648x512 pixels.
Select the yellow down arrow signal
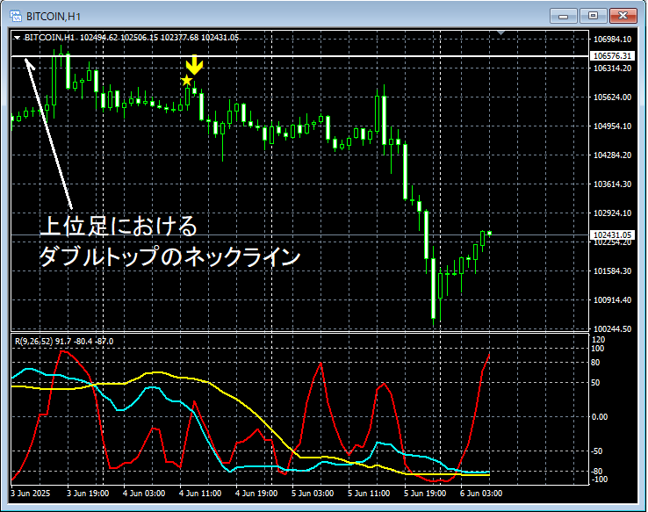tap(194, 65)
